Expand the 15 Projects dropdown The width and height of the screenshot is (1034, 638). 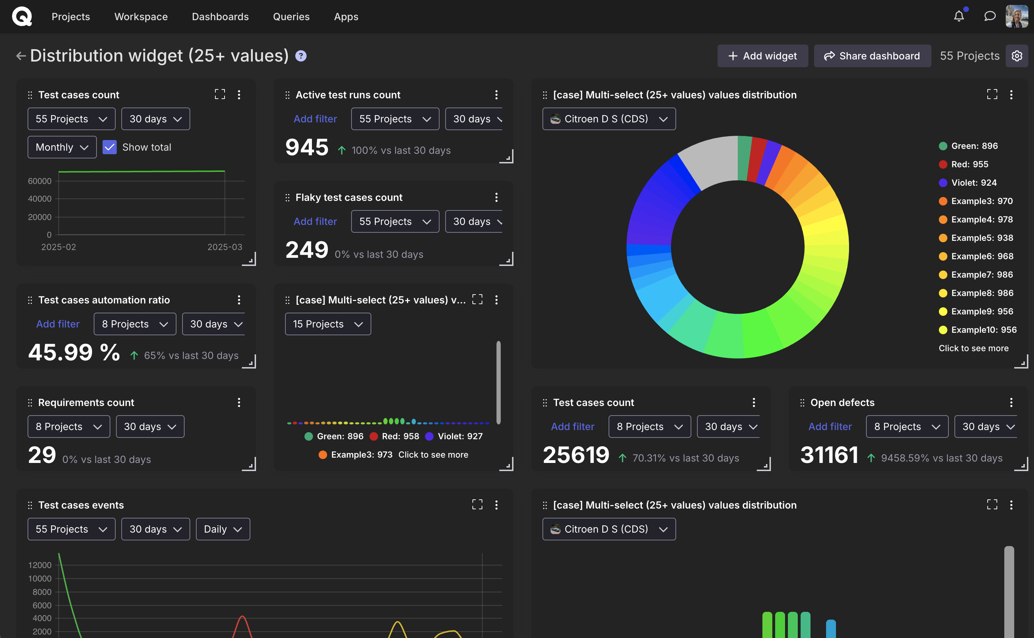(x=328, y=324)
